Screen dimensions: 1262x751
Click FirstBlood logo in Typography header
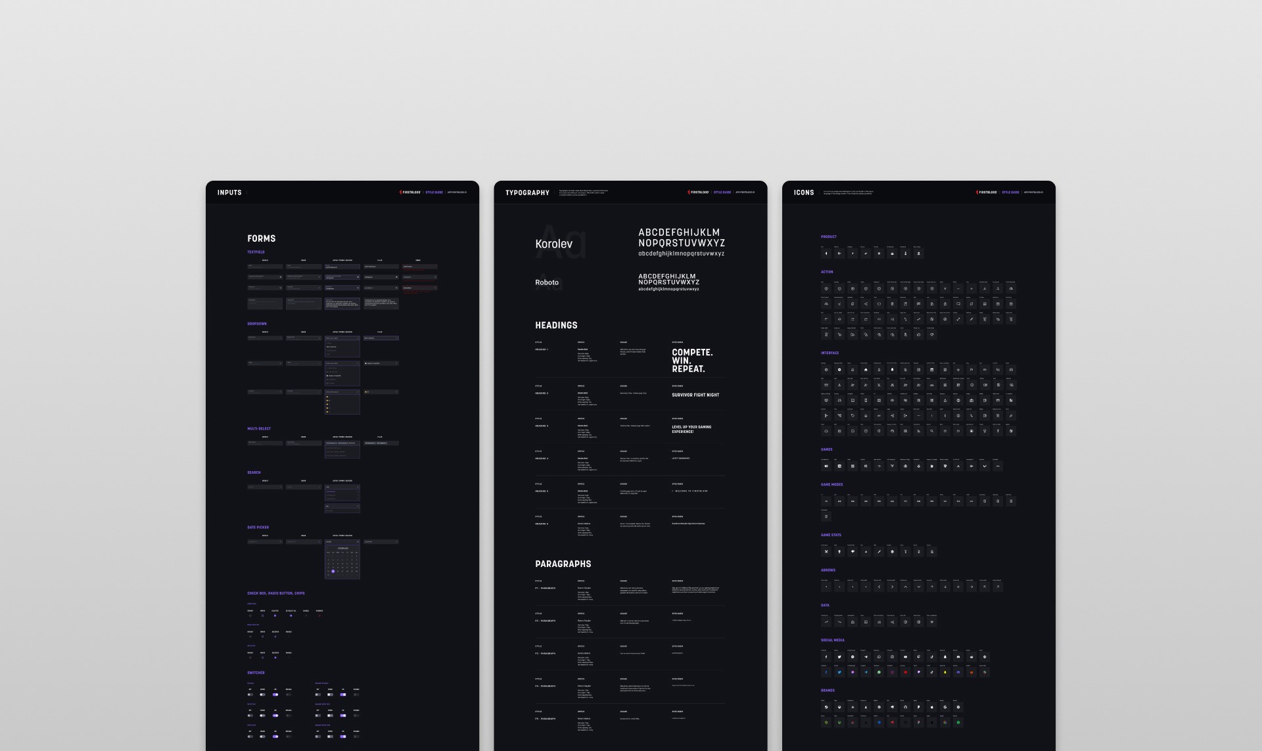[x=699, y=193]
